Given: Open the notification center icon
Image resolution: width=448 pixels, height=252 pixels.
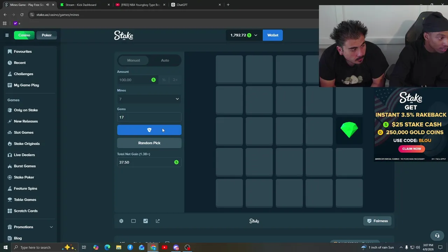Looking at the screenshot, I should coord(440,247).
